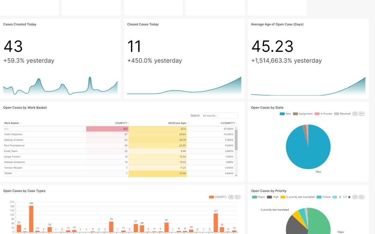Toggle In Process series in State legend
This screenshot has height=234, width=375.
click(323, 114)
